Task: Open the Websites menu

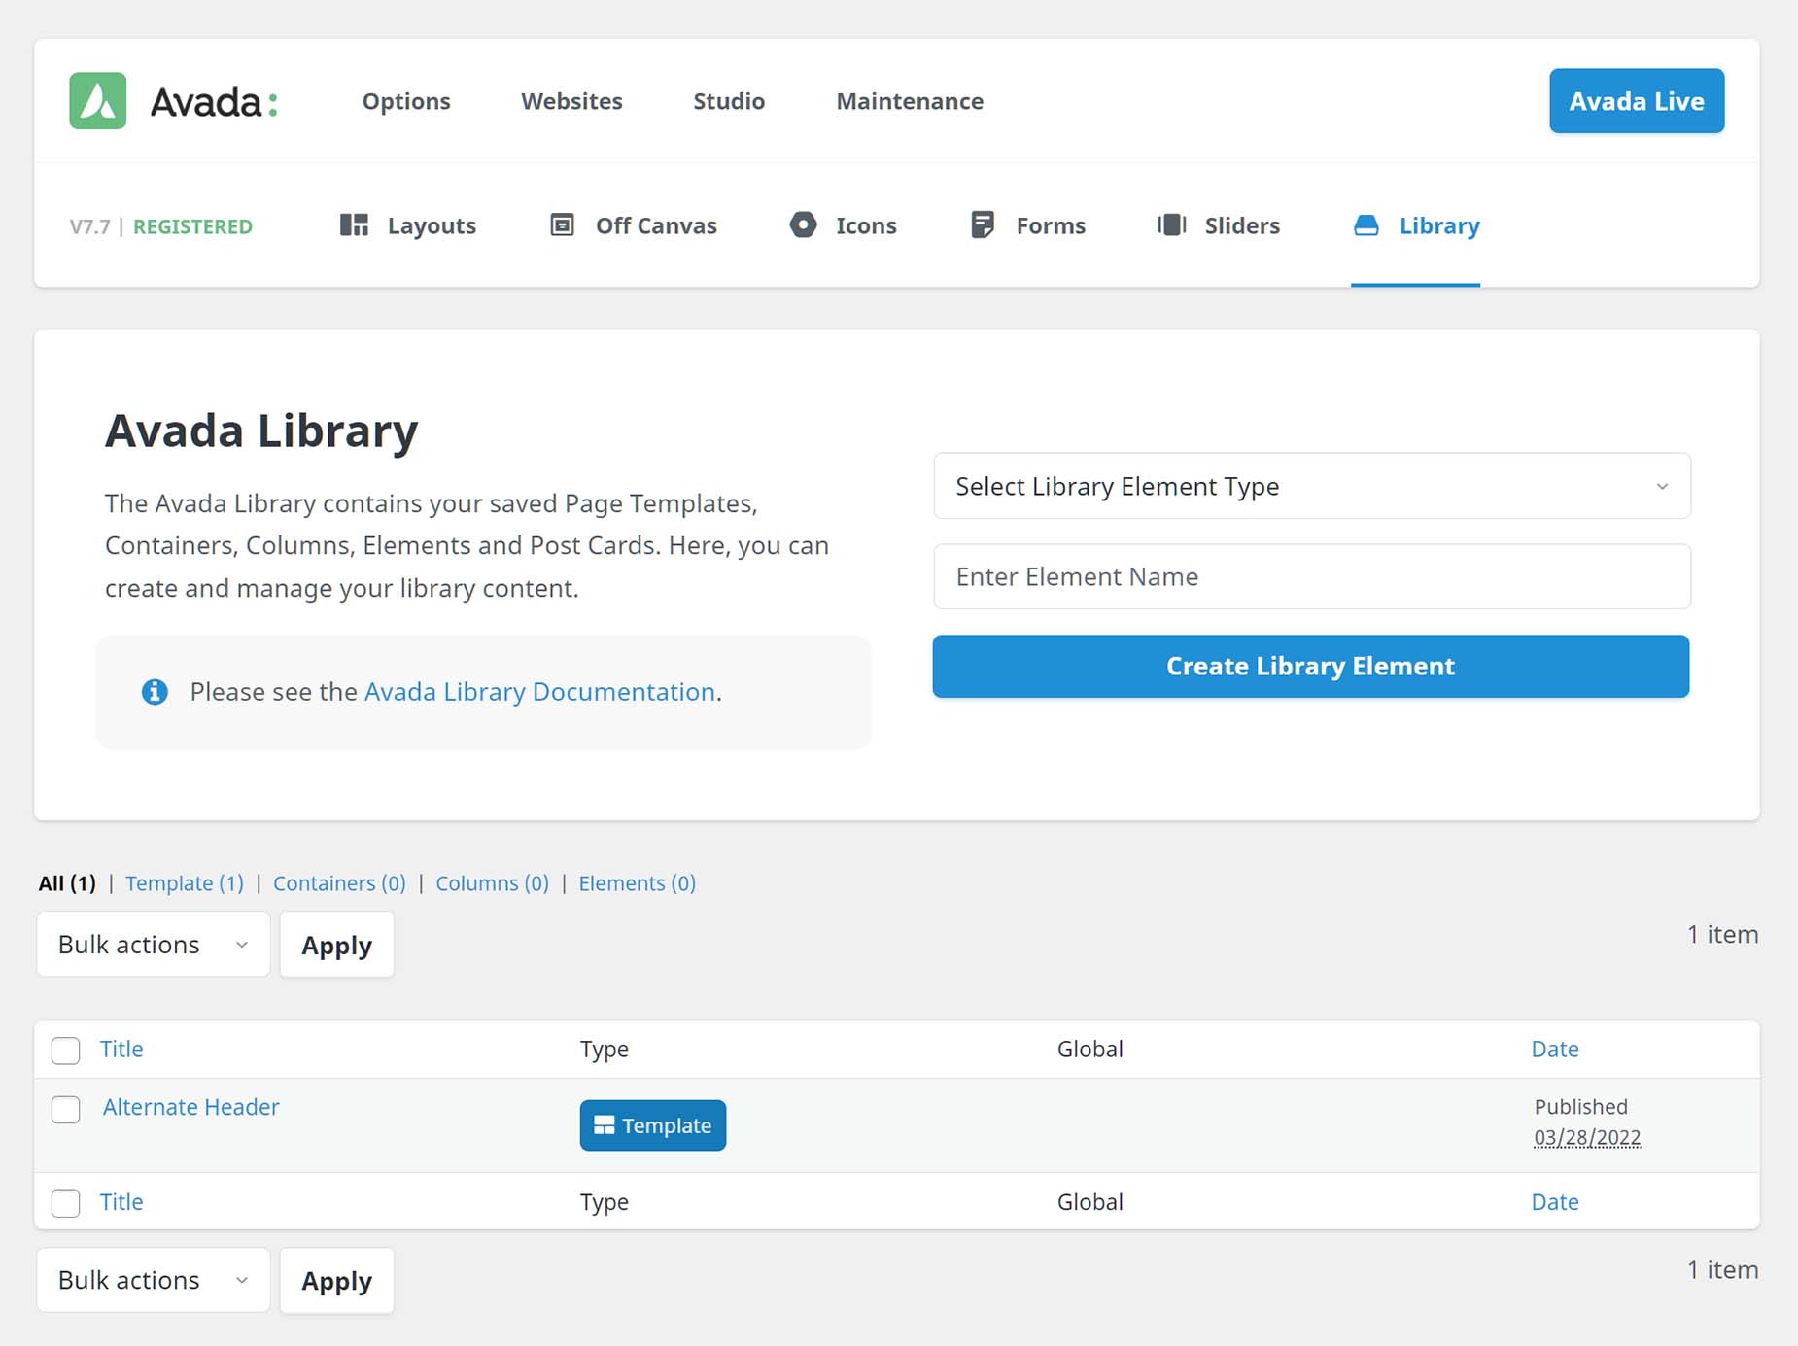Action: [x=571, y=101]
